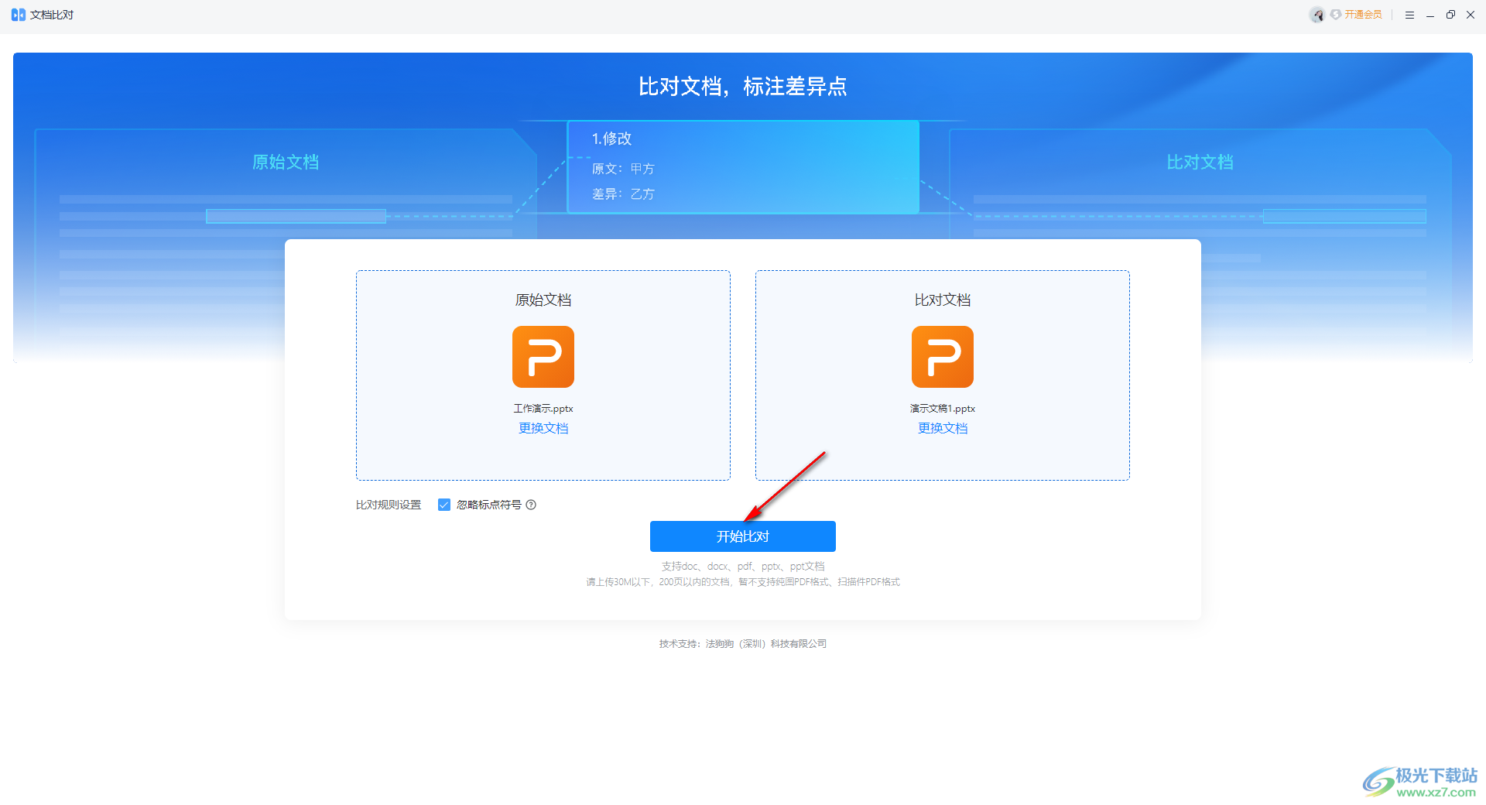Click the 工作演示.pptx file name

pos(543,409)
